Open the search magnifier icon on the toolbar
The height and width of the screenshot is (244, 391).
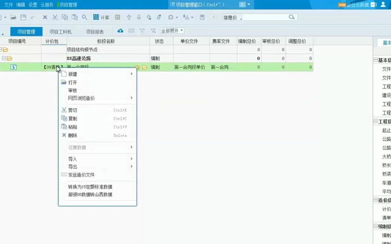pos(85,17)
